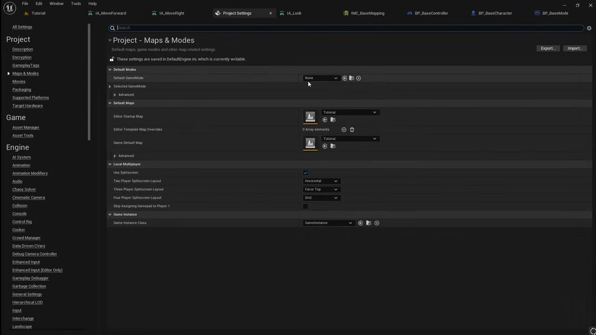Browse to Editor Startup Map asset

click(x=333, y=120)
